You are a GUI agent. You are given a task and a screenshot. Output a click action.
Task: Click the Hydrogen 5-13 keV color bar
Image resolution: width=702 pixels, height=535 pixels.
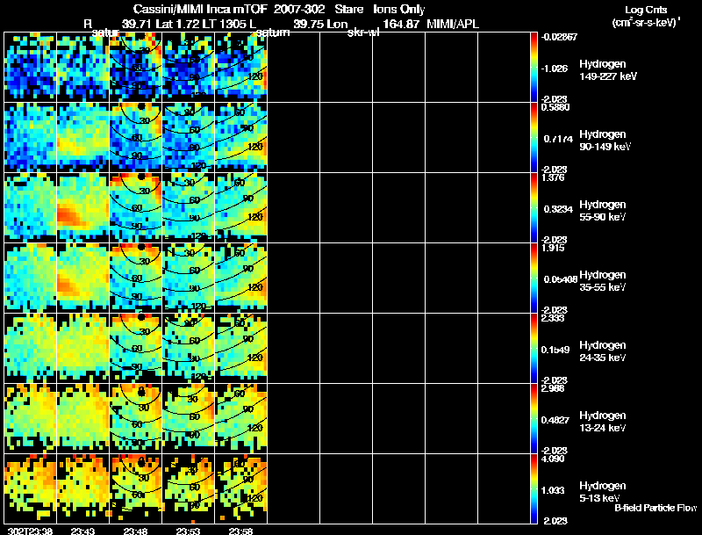point(534,489)
